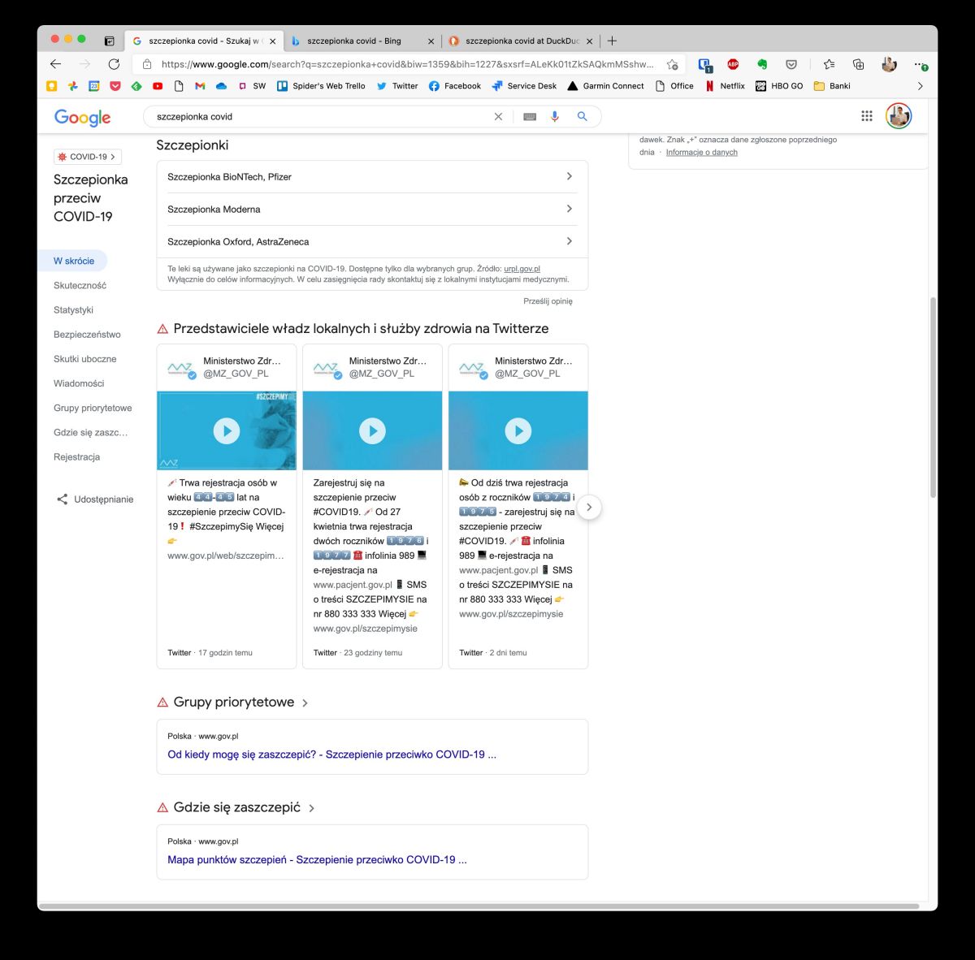This screenshot has height=960, width=975.
Task: Play the video in the 2 dni temu tweet
Action: click(x=518, y=431)
